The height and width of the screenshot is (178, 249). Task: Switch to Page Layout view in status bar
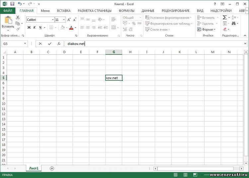point(185,175)
